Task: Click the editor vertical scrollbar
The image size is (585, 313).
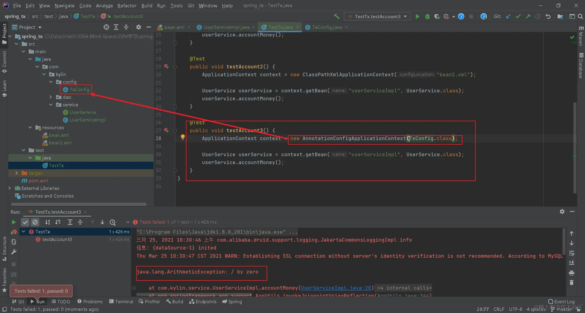Action: [575, 148]
